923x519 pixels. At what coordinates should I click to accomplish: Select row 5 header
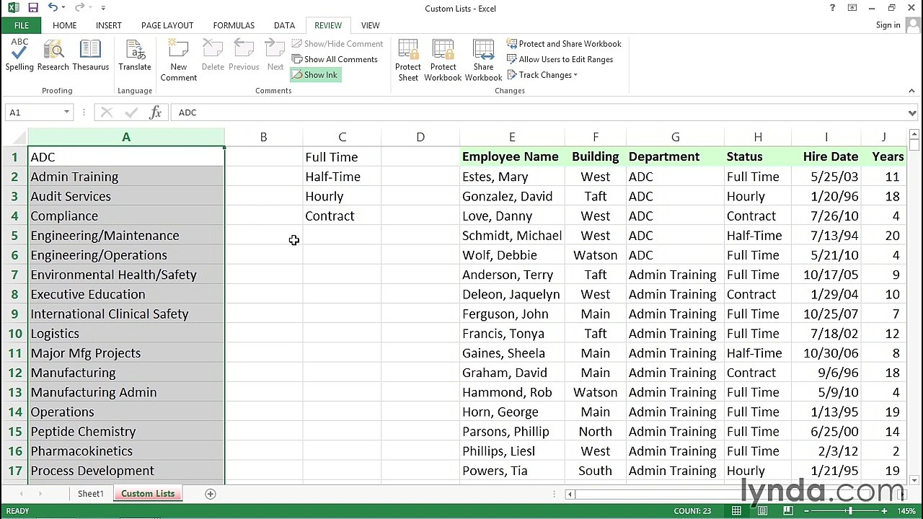coord(14,236)
